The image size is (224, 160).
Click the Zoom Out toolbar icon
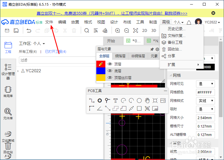click(127, 30)
